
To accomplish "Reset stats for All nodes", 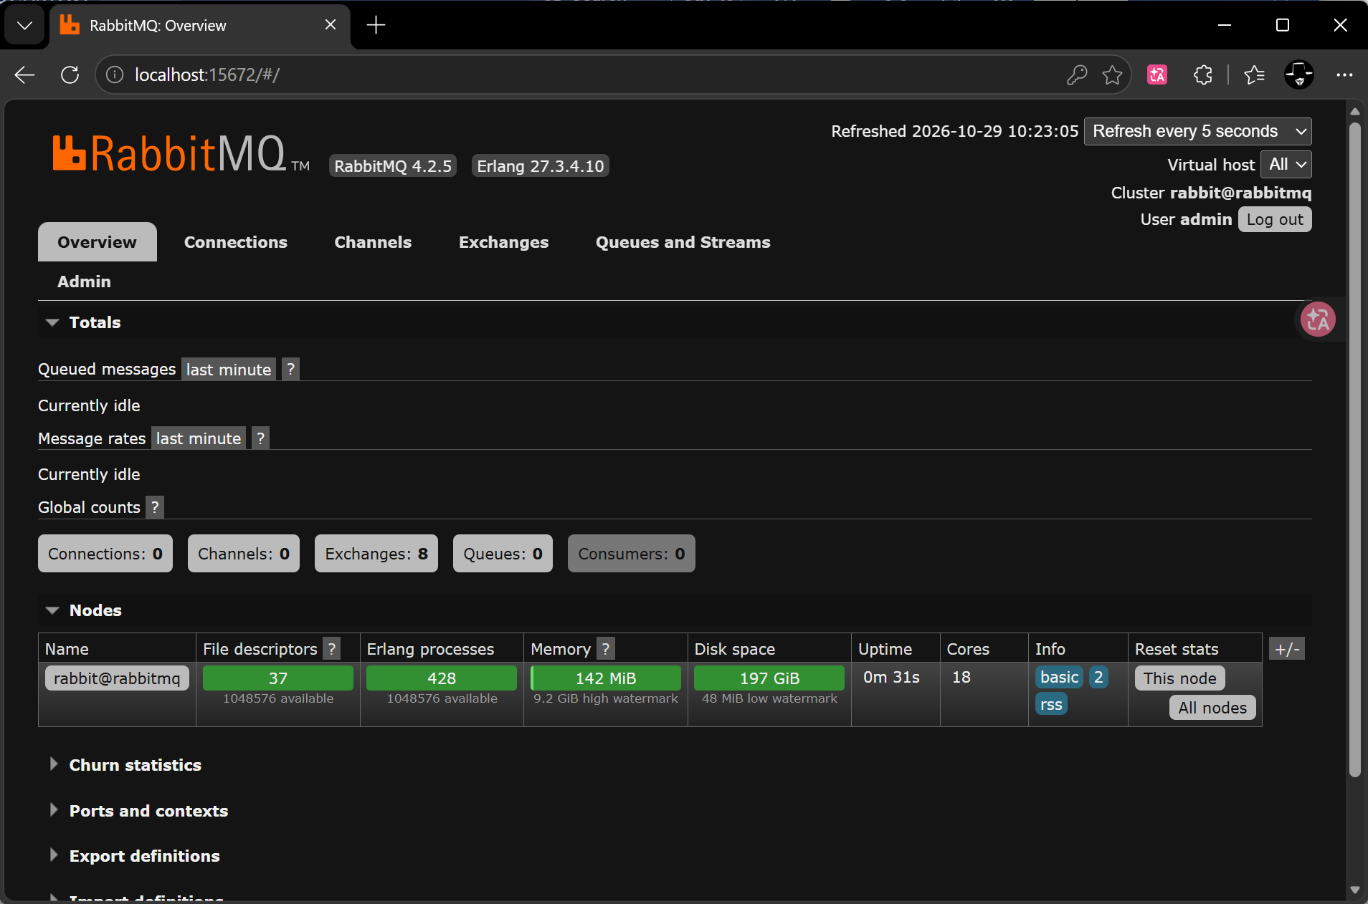I will (x=1212, y=708).
